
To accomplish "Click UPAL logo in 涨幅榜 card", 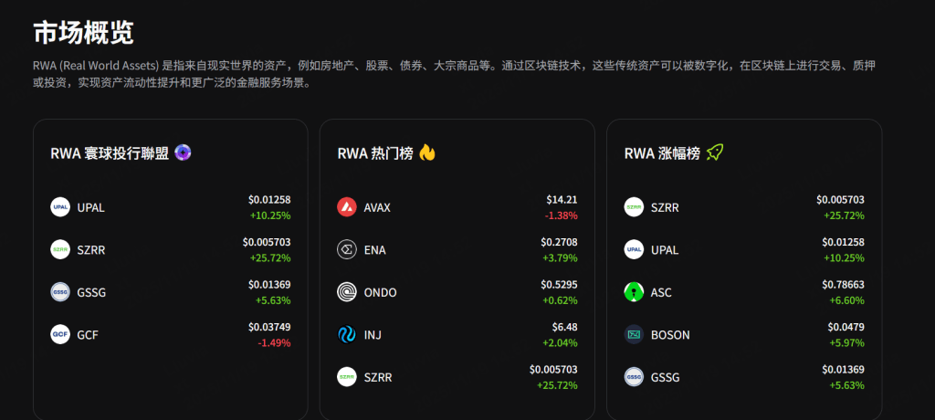I will pos(634,249).
